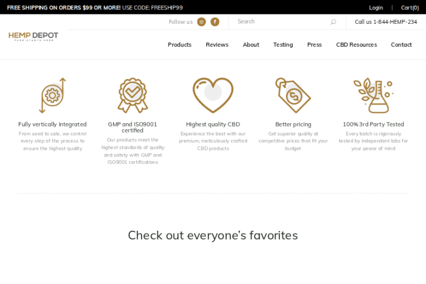426x284 pixels.
Task: Navigate to Testing
Action: coord(283,45)
